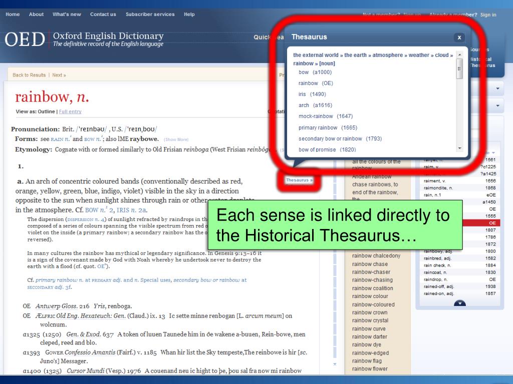Select 'rainbred, adj.' in entry list
This screenshot has width=513, height=384.
click(460, 258)
